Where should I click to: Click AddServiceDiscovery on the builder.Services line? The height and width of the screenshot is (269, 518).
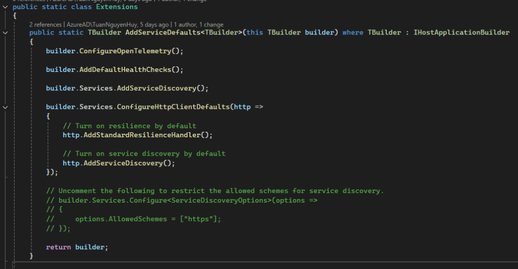click(156, 88)
